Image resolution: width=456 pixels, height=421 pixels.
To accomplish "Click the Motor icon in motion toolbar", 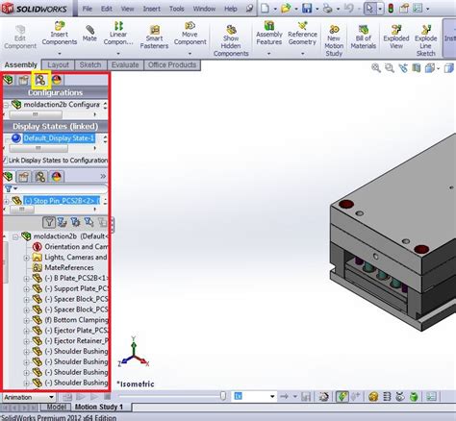I will (x=373, y=397).
